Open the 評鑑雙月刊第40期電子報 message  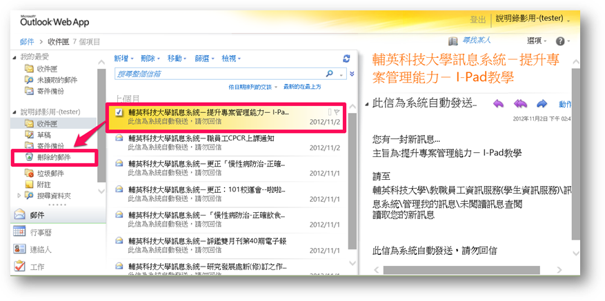(x=228, y=245)
